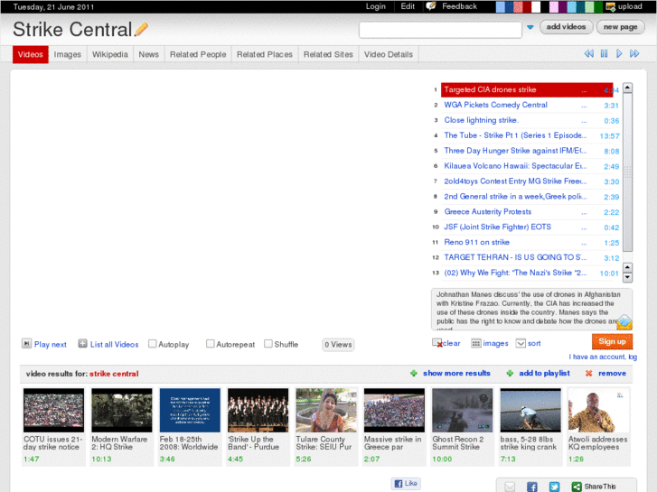Skip forward to the next video
Viewport: 657px width, 492px height.
634,53
